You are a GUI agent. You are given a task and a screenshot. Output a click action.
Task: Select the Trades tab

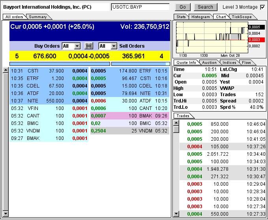[x=183, y=116]
